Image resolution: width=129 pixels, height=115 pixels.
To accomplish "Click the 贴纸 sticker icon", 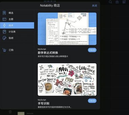I will (4, 38).
